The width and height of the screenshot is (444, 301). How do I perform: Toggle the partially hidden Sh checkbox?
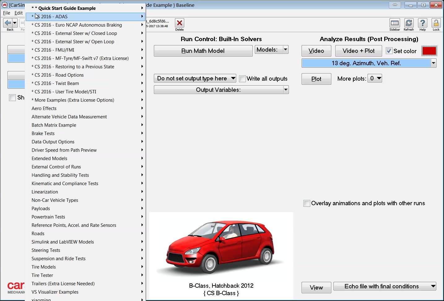pyautogui.click(x=12, y=98)
